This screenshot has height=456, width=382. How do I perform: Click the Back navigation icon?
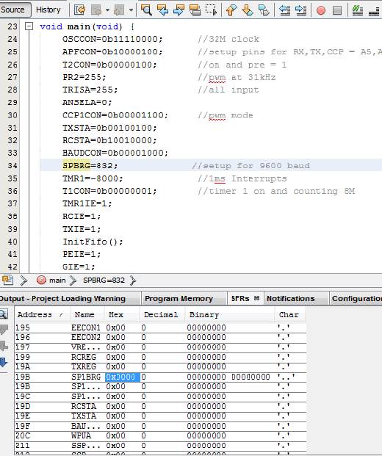96,10
